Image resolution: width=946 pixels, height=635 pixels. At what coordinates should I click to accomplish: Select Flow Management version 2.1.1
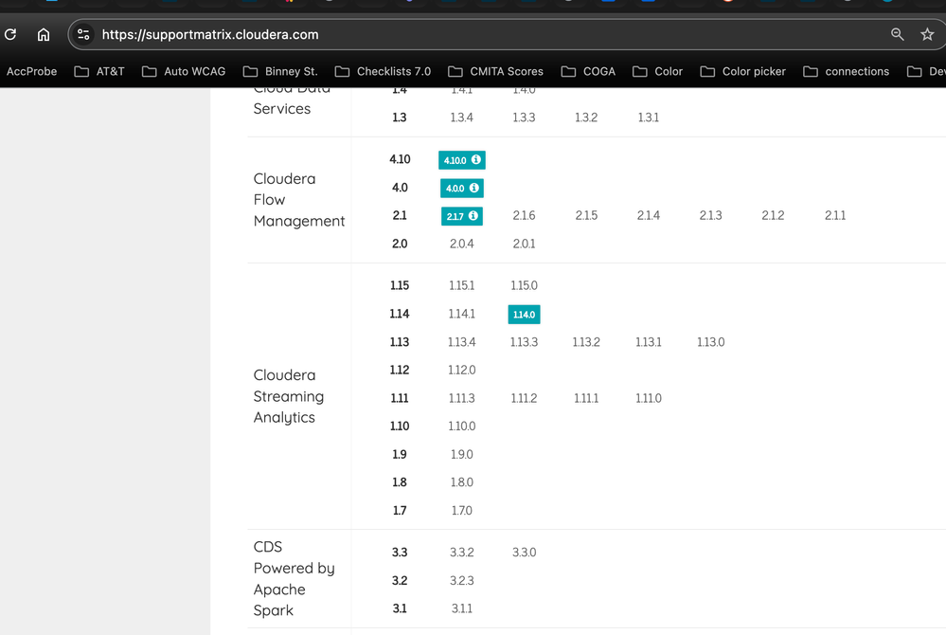pos(835,215)
